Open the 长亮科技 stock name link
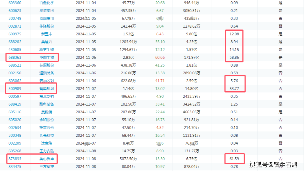 pos(46,135)
